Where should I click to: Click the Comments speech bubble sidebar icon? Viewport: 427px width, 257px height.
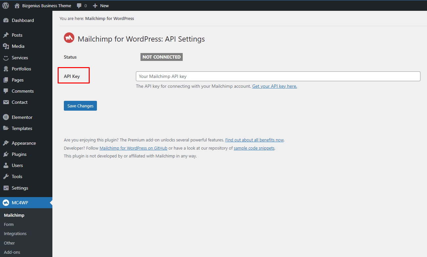tap(6, 91)
